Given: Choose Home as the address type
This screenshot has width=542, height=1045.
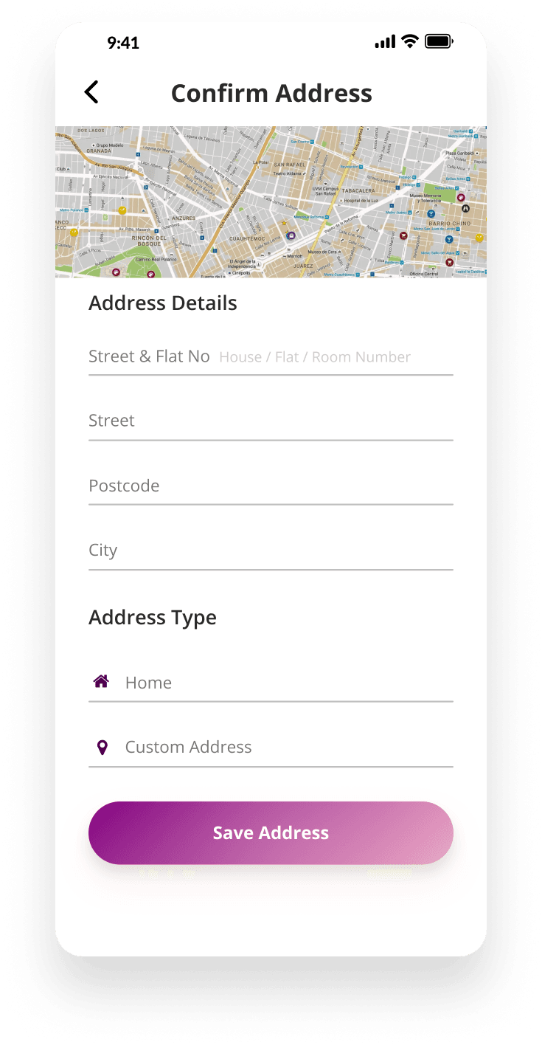Looking at the screenshot, I should (x=271, y=683).
